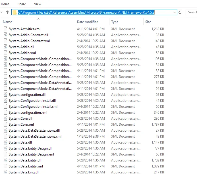
Task: Click the 346 KB size value
Action: (159, 112)
